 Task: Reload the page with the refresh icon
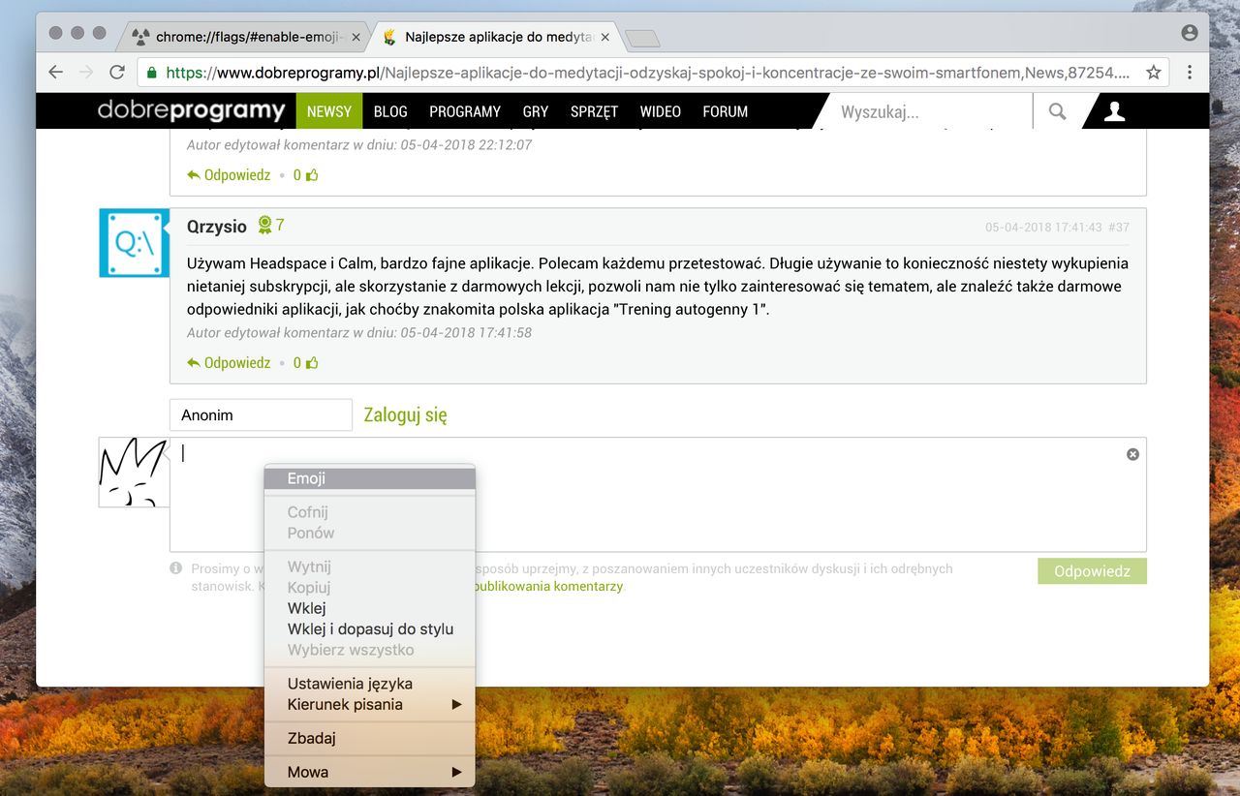pyautogui.click(x=117, y=72)
